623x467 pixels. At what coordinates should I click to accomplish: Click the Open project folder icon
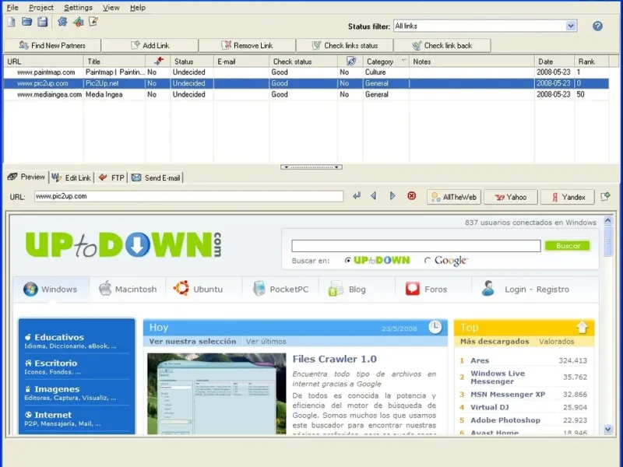coord(27,22)
